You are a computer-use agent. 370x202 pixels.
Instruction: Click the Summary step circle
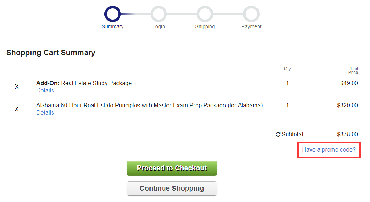pos(112,14)
